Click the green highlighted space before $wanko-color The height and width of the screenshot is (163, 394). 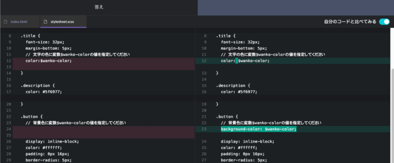[x=237, y=61]
